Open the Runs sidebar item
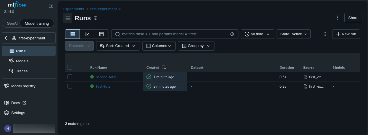Viewport: 368px width, 135px height. [x=29, y=51]
